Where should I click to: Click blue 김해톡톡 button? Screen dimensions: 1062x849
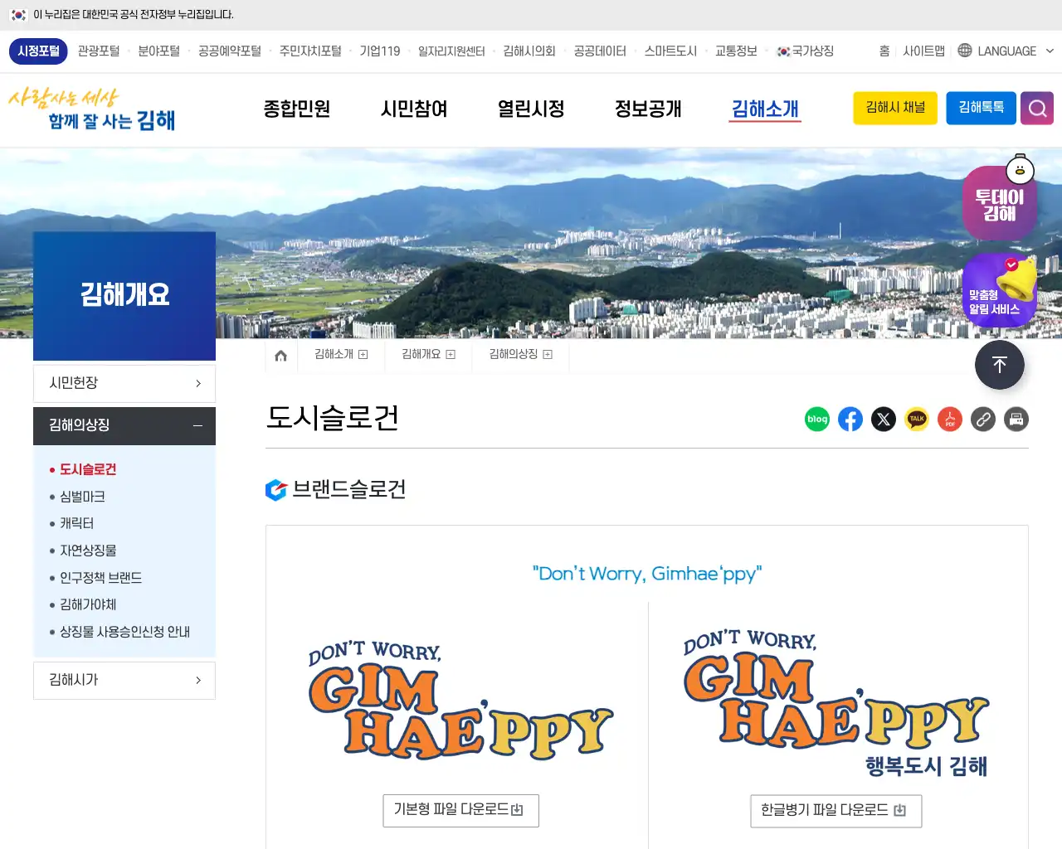(982, 108)
